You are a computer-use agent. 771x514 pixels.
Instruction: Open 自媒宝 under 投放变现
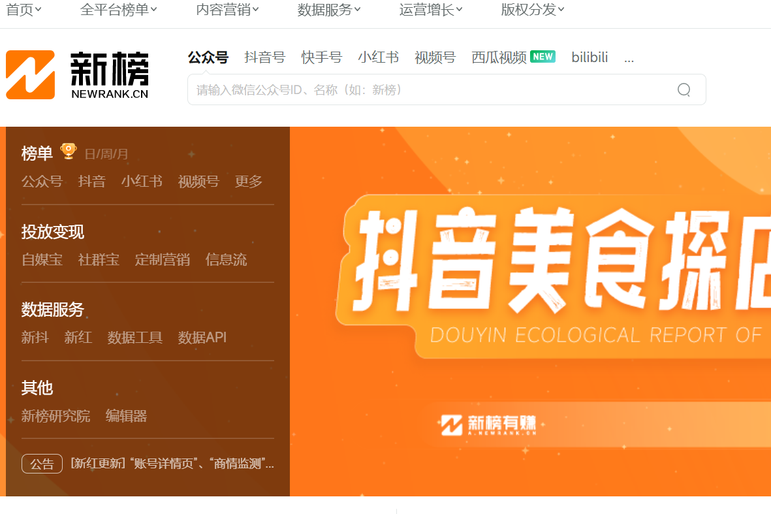[42, 260]
